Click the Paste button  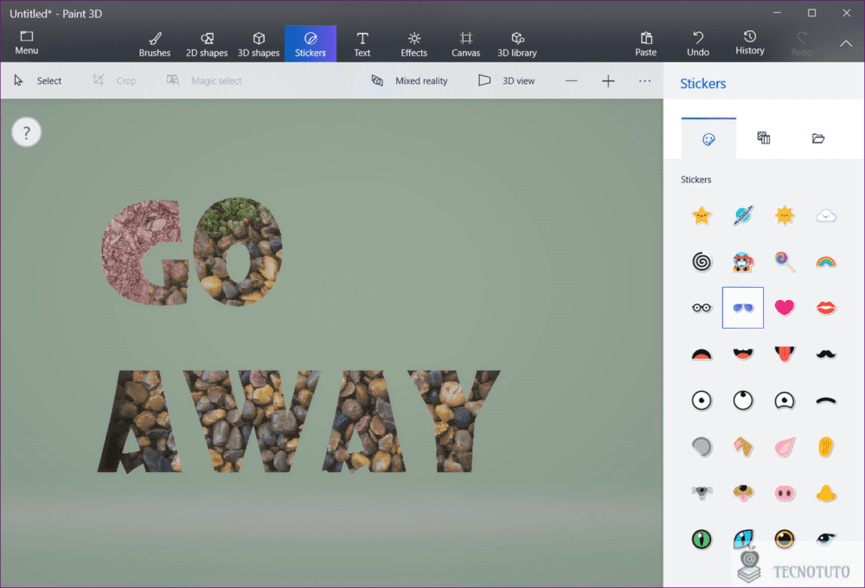[645, 44]
